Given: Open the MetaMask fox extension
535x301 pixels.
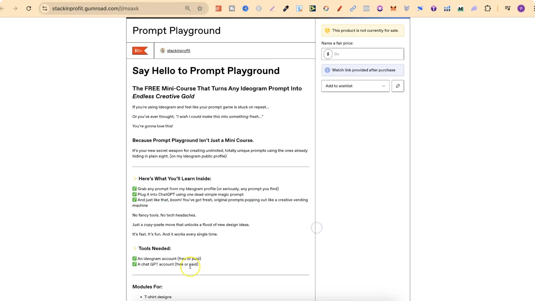Looking at the screenshot, I should pos(393,8).
